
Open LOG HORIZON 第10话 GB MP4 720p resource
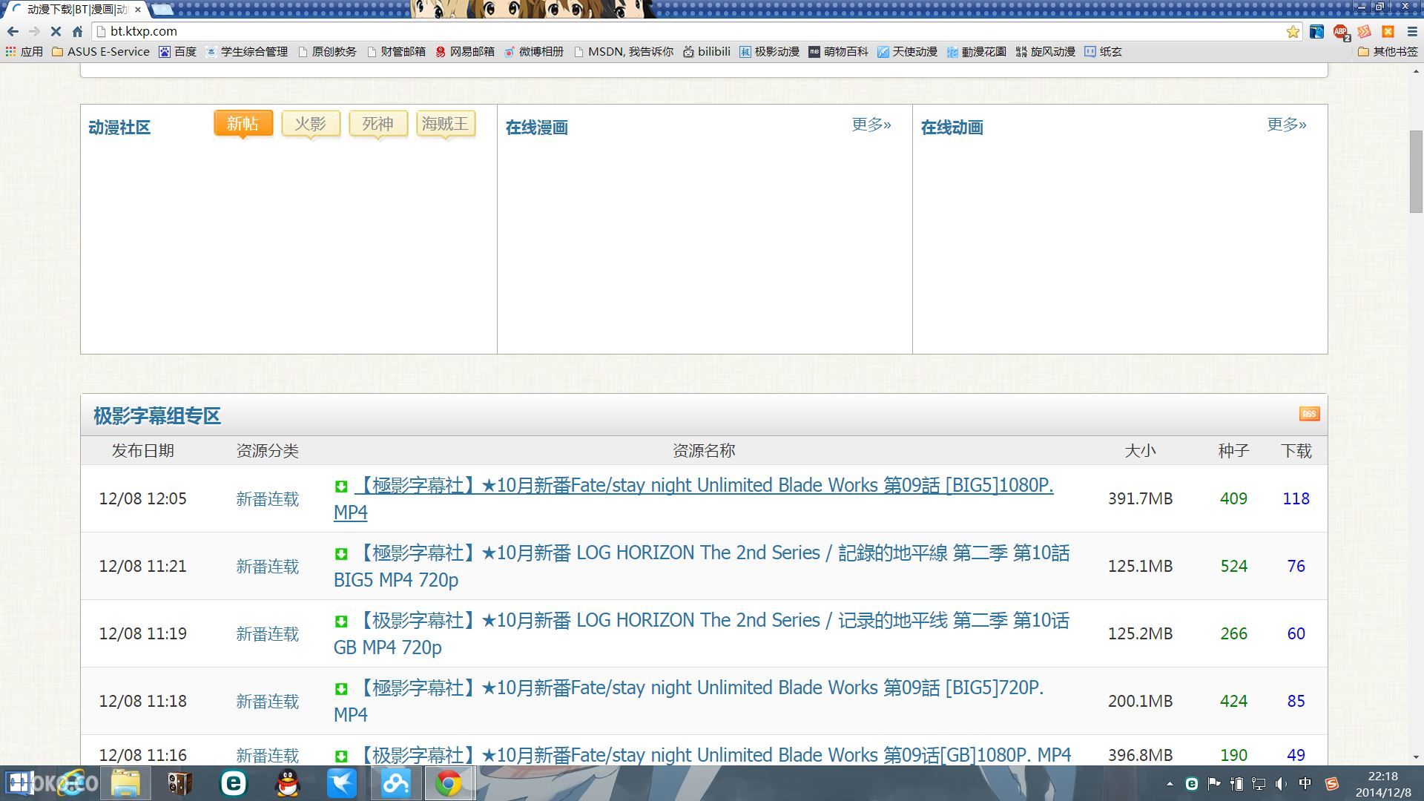coord(702,633)
